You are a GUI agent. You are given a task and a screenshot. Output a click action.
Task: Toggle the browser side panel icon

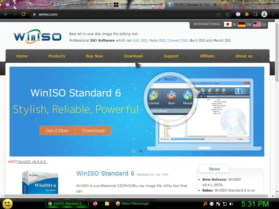[x=256, y=14]
